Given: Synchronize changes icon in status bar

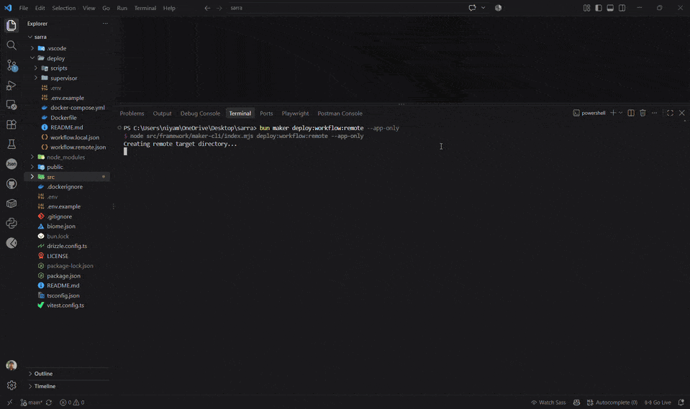Looking at the screenshot, I should pyautogui.click(x=49, y=403).
